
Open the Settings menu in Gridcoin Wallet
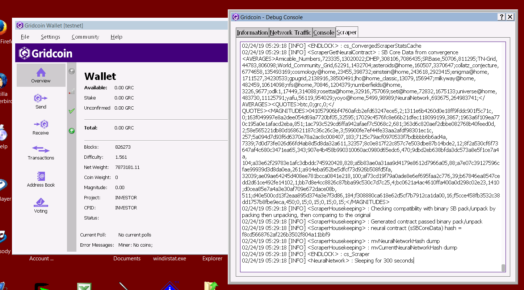(50, 37)
